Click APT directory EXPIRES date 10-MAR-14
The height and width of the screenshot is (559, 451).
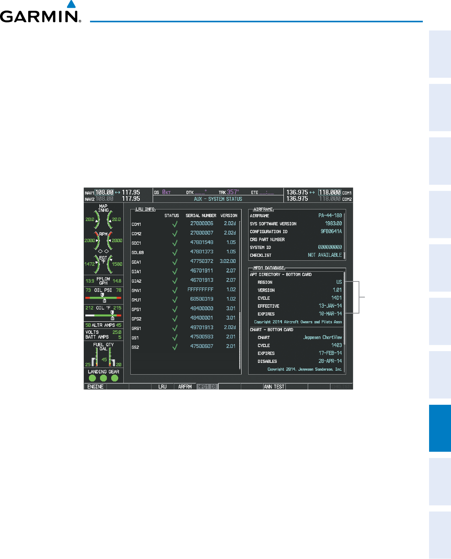pyautogui.click(x=330, y=314)
